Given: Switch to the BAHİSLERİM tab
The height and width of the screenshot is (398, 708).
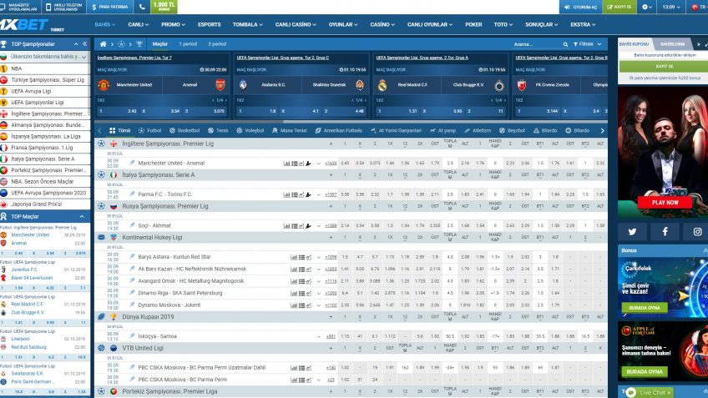Looking at the screenshot, I should (672, 44).
